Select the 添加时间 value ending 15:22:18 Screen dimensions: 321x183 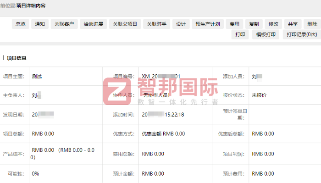tap(163, 115)
